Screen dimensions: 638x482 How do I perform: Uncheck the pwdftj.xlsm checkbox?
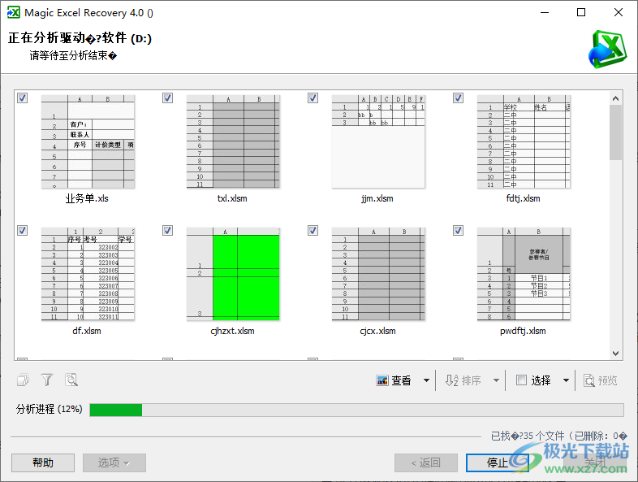(458, 230)
